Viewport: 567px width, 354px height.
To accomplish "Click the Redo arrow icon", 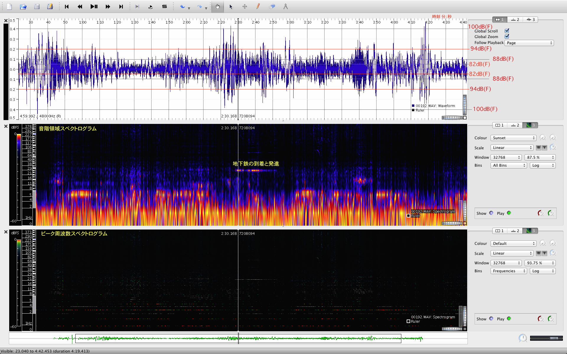I will [x=200, y=6].
